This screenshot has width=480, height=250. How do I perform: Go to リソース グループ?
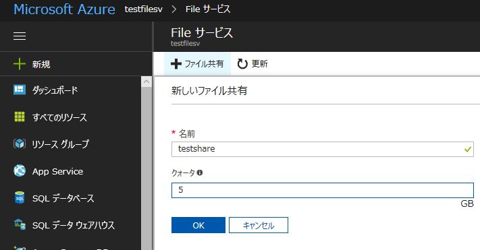pos(70,144)
